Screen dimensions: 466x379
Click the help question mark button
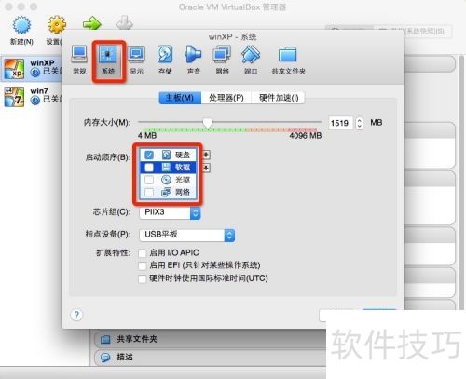point(76,315)
